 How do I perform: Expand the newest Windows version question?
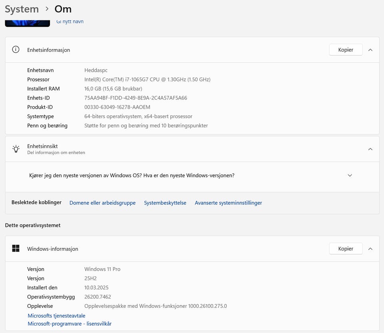coord(350,175)
